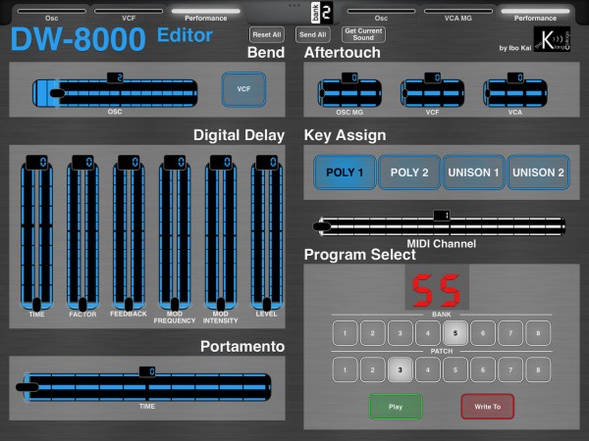This screenshot has height=441, width=589.
Task: Click Delay MOD INTENSITY slider
Action: point(221,234)
